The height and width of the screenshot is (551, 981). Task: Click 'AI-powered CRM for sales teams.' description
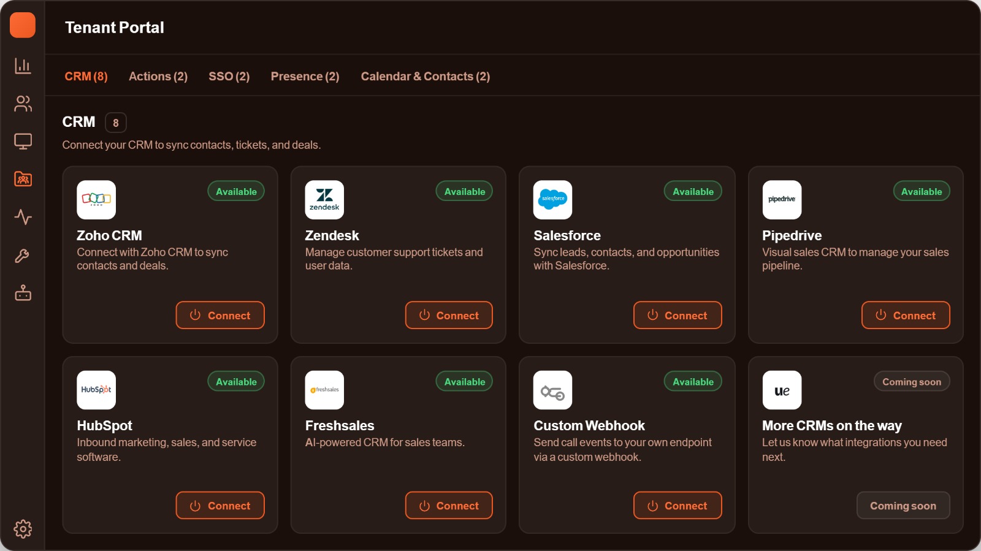(385, 442)
